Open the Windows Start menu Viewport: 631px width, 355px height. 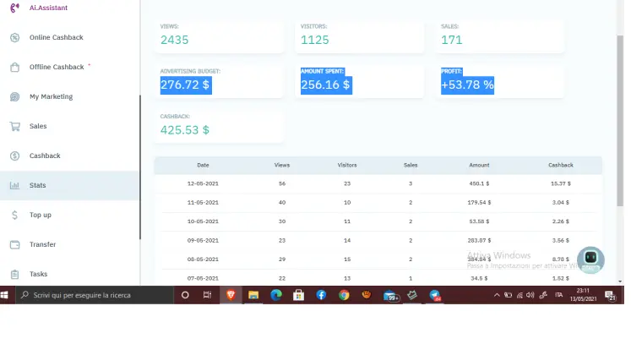(4, 295)
